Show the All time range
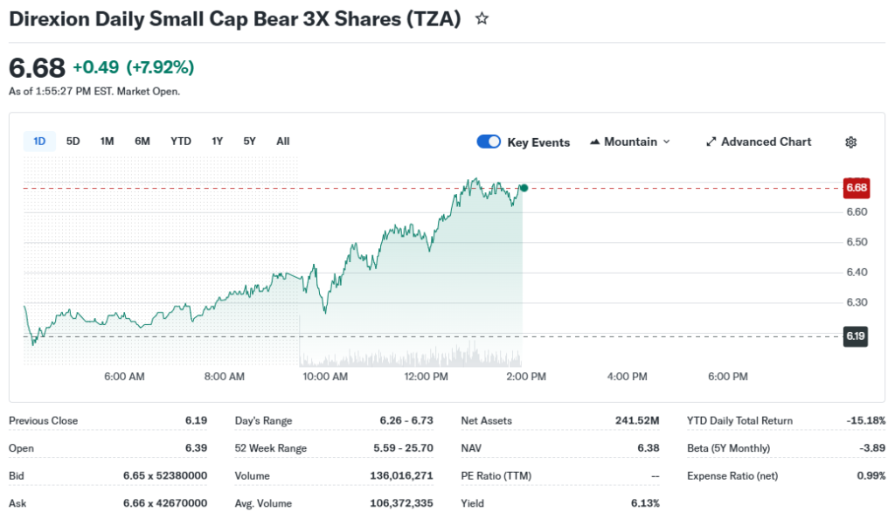Image resolution: width=895 pixels, height=526 pixels. point(283,142)
